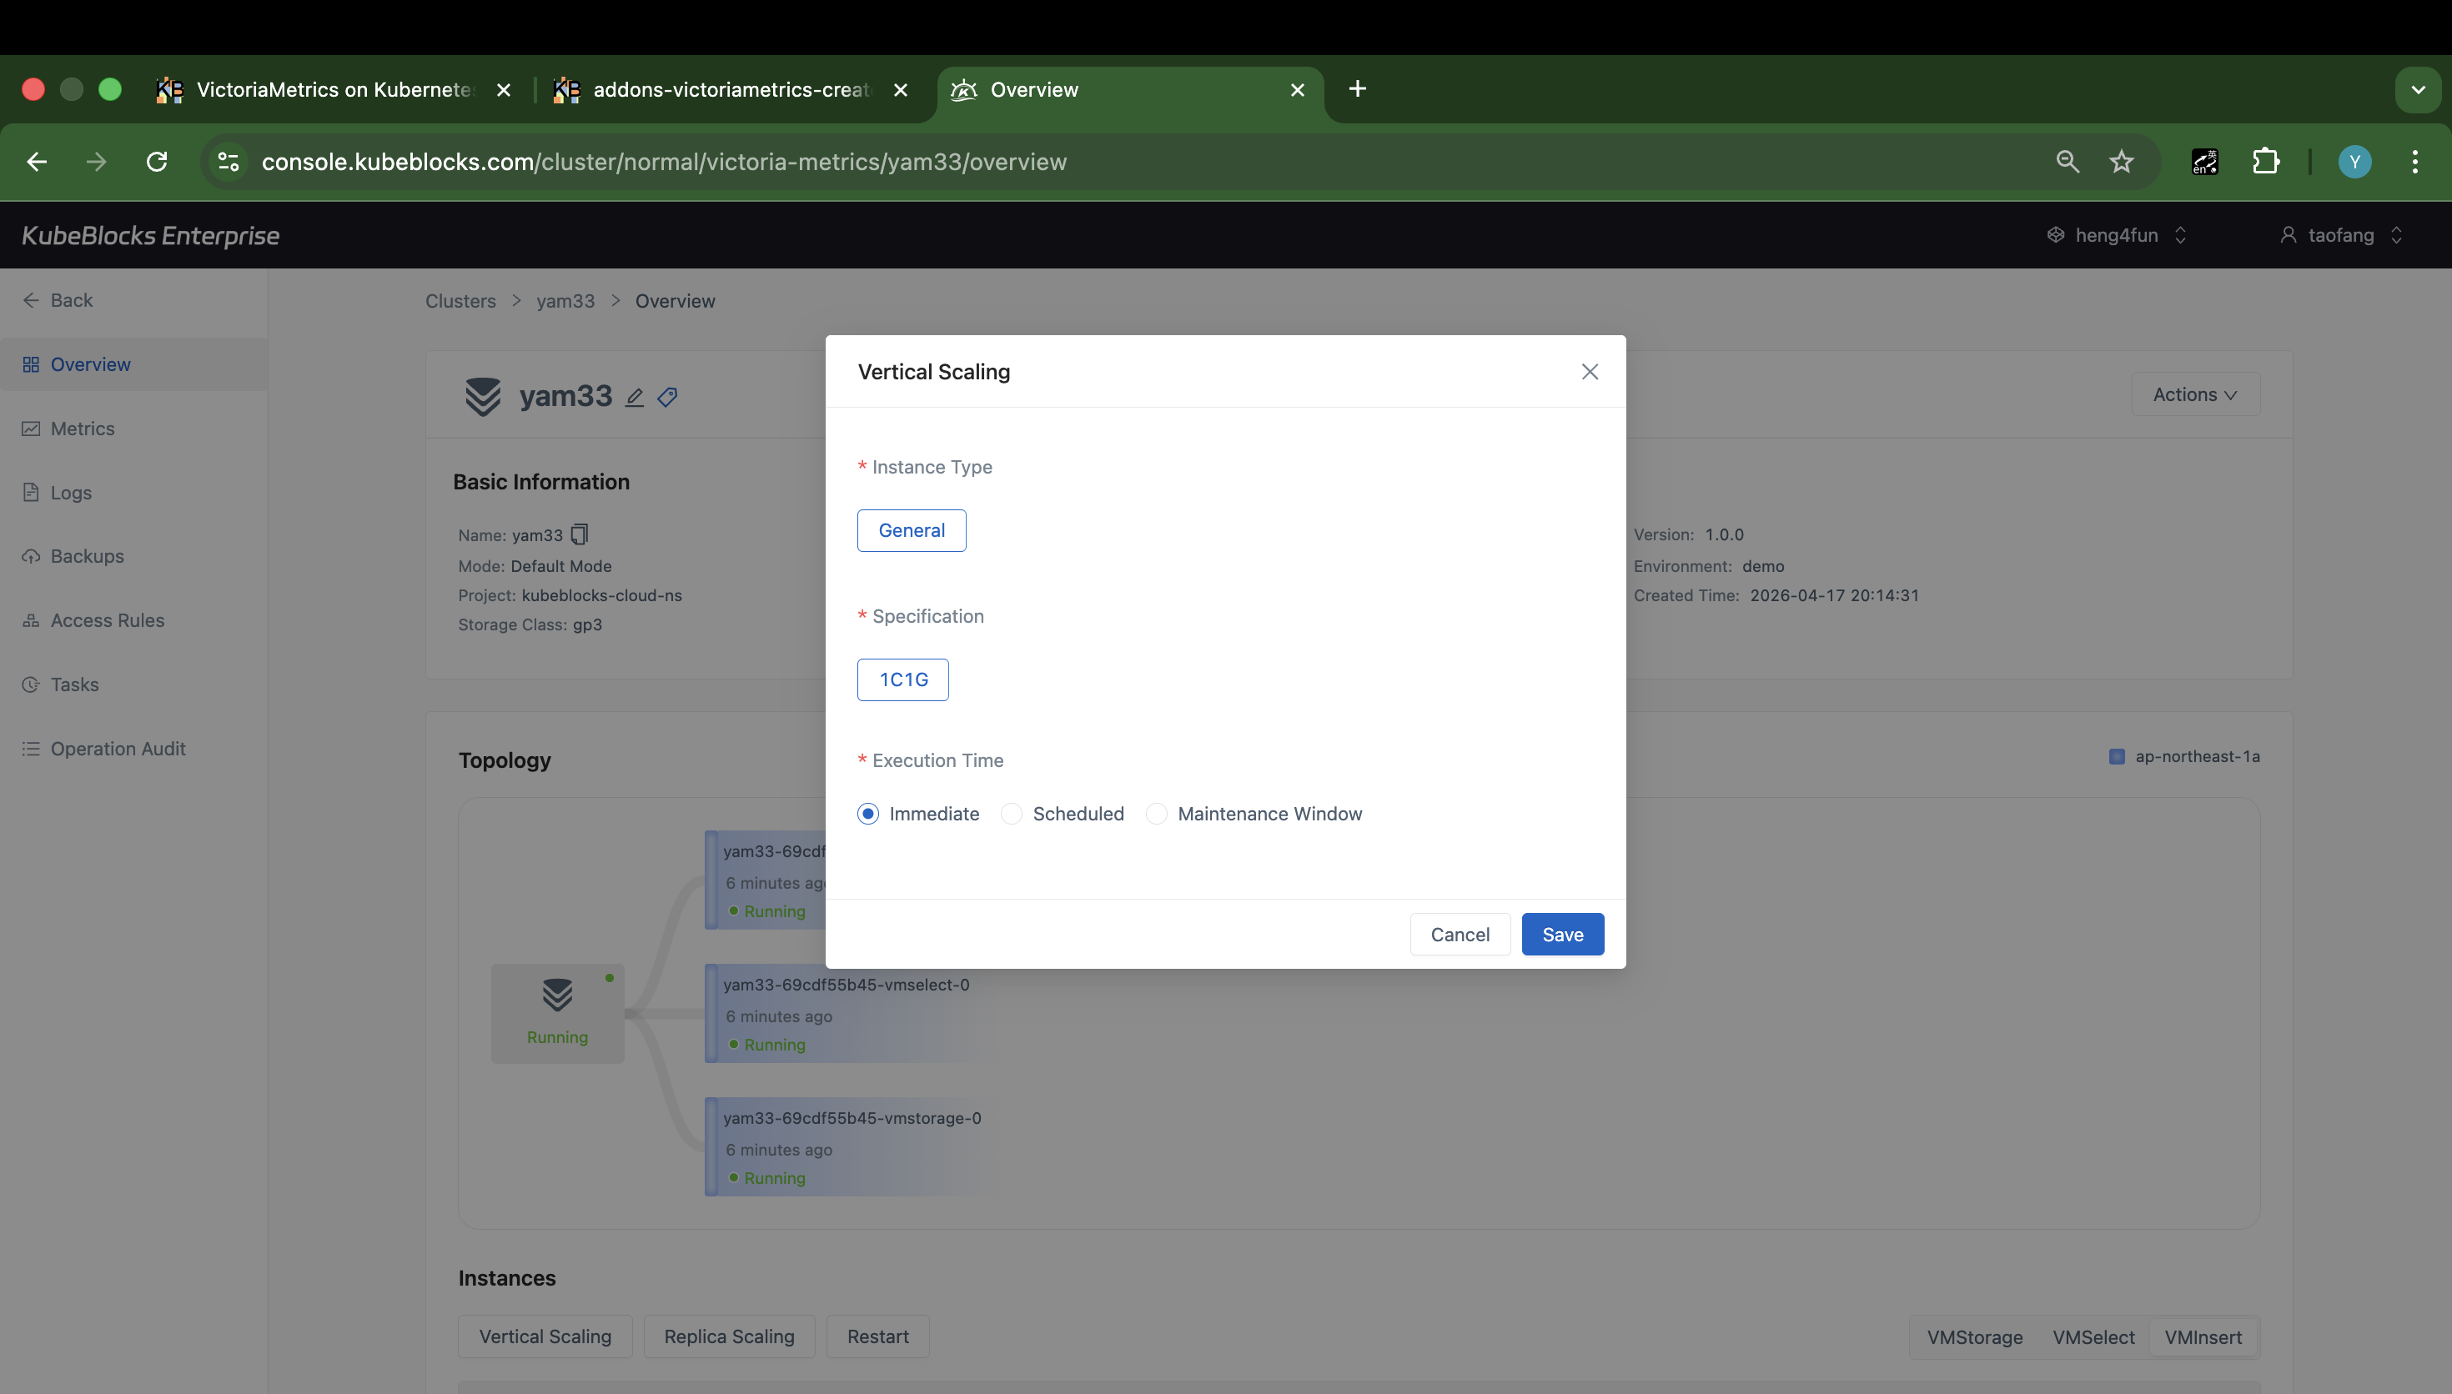This screenshot has width=2452, height=1394.
Task: Click the Operation Audit list icon
Action: coord(31,749)
